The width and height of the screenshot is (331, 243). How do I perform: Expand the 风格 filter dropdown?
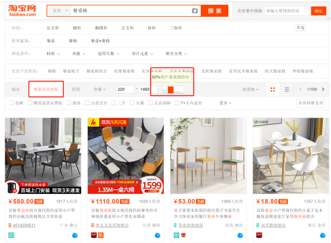click(x=79, y=54)
